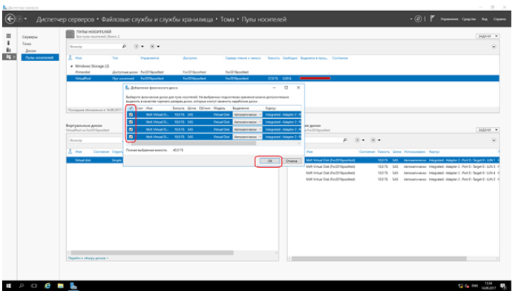Go back with the Server Manager back arrow

click(x=10, y=19)
